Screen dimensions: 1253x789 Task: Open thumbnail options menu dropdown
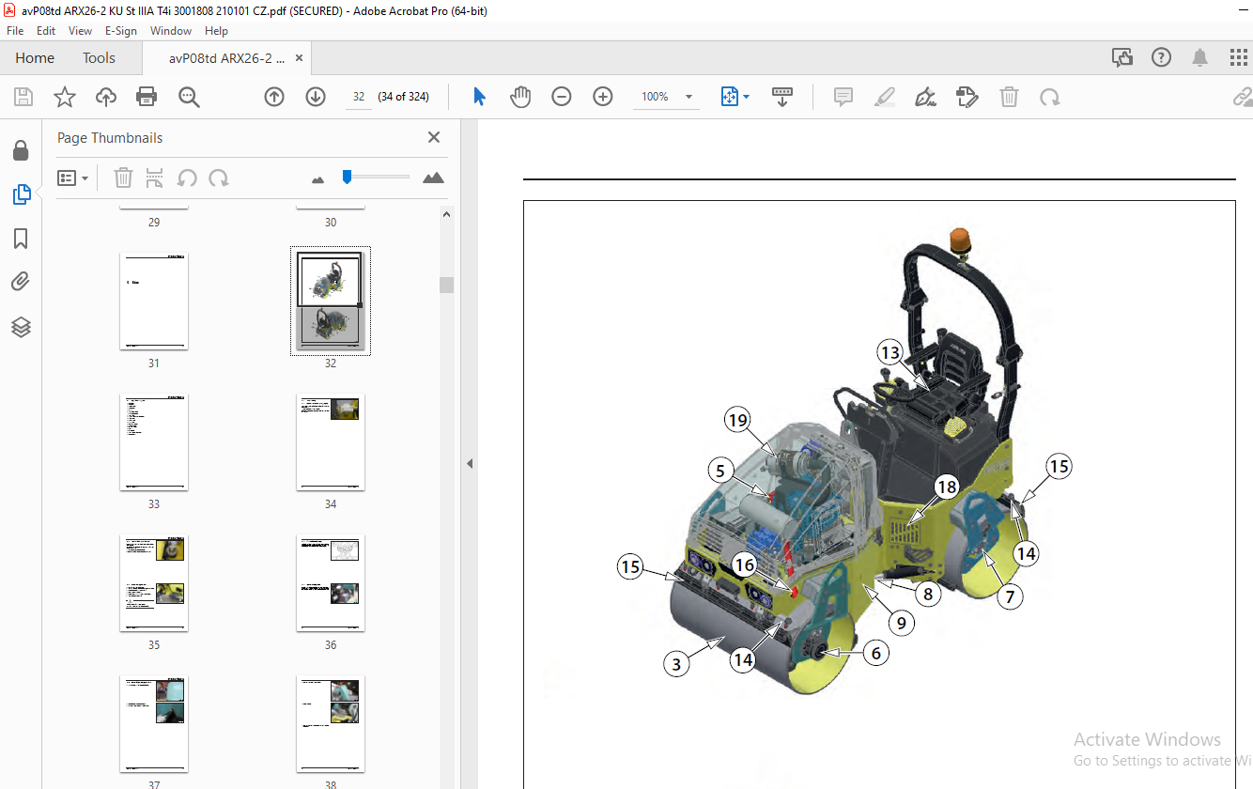coord(73,178)
